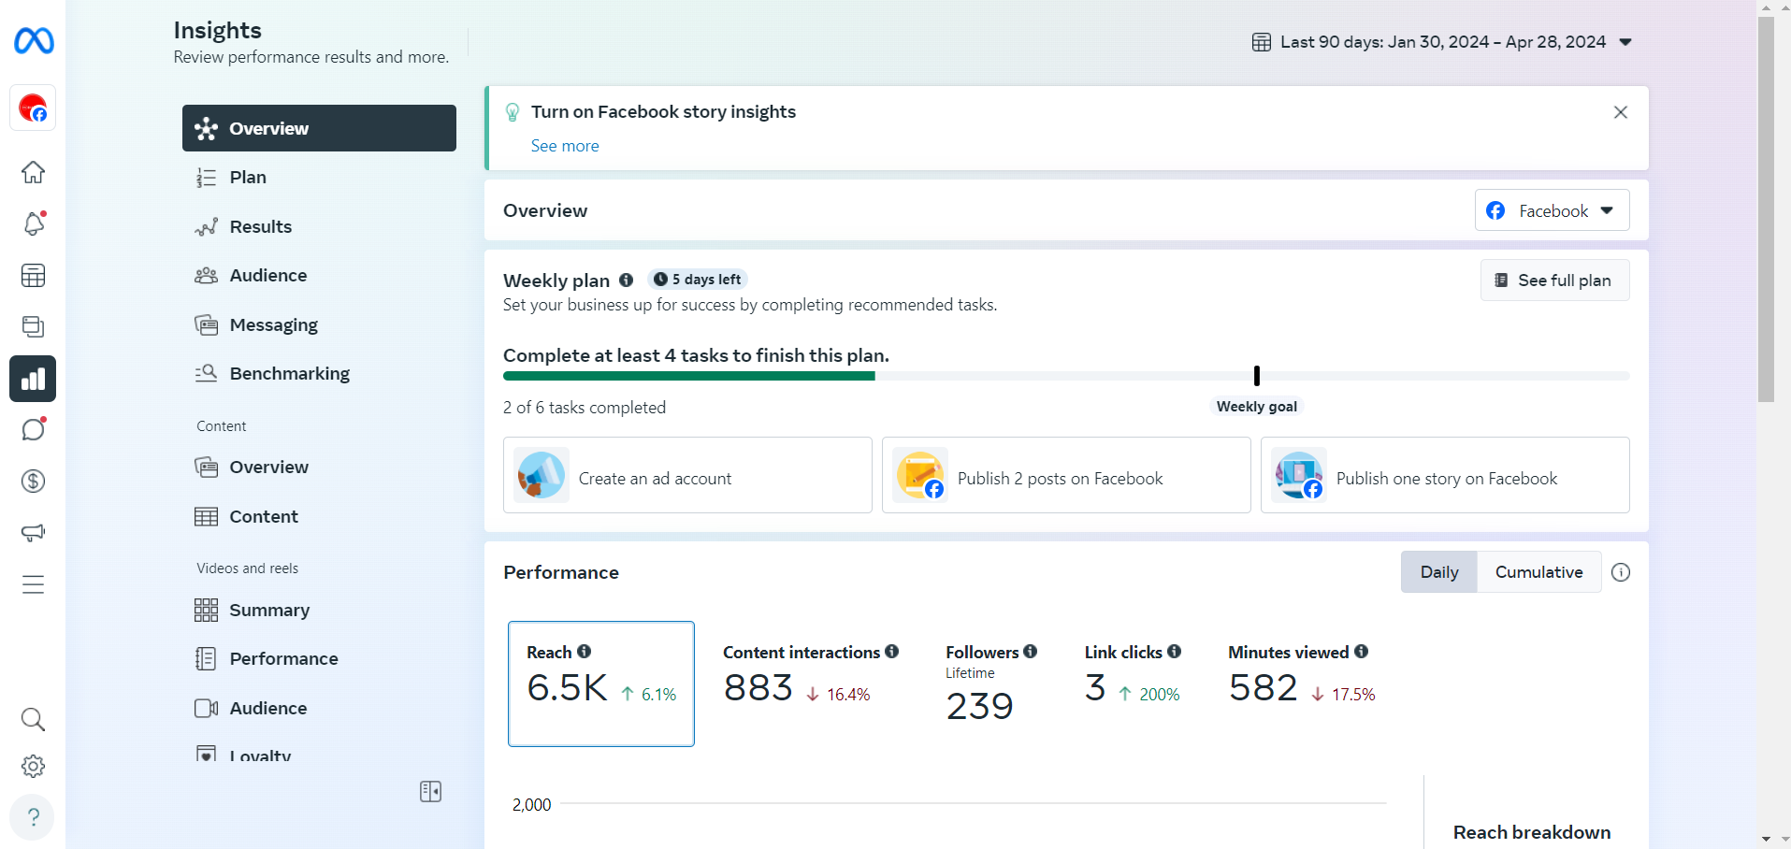Image resolution: width=1791 pixels, height=849 pixels.
Task: Open the Settings gear icon
Action: click(x=33, y=767)
